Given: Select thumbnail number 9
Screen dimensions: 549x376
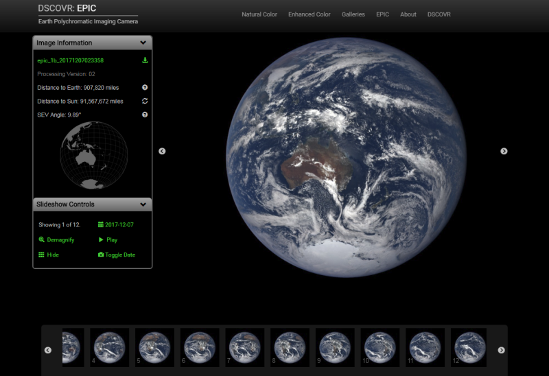Looking at the screenshot, I should (x=335, y=347).
